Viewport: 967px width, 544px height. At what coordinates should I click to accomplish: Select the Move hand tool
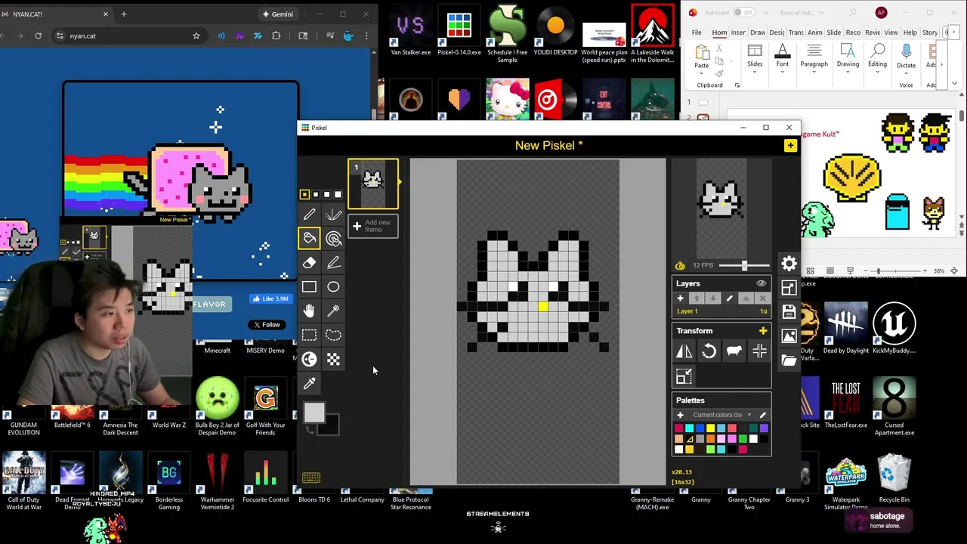(x=309, y=311)
